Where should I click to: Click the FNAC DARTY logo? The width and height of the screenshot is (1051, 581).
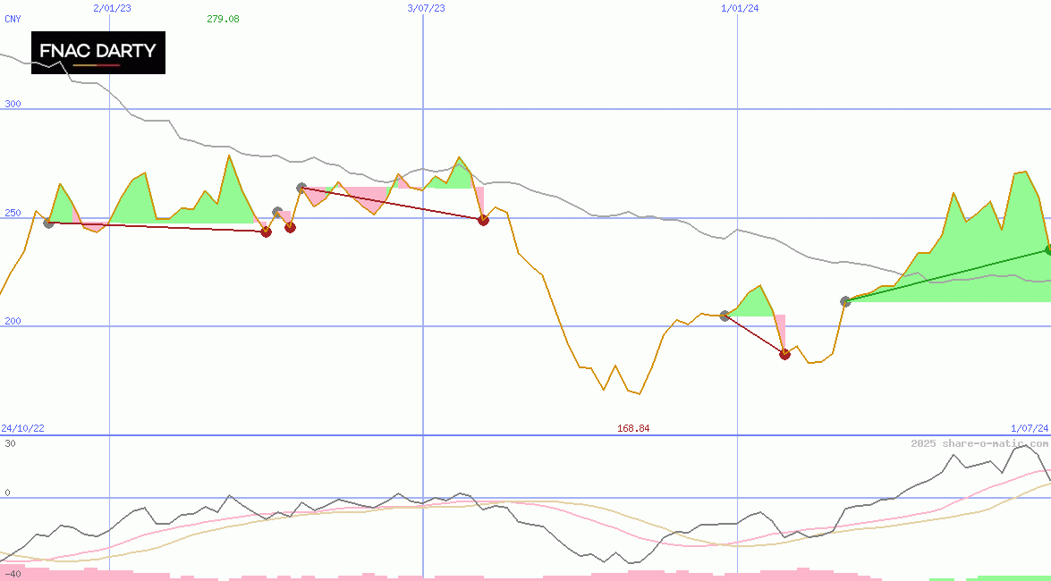tap(98, 54)
